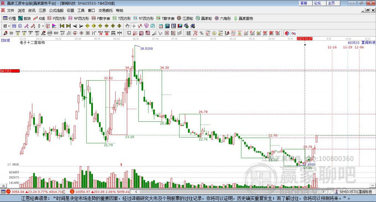The height and width of the screenshot is (202, 376).
Task: Open the 交易委托 menu
Action: click(x=106, y=11)
